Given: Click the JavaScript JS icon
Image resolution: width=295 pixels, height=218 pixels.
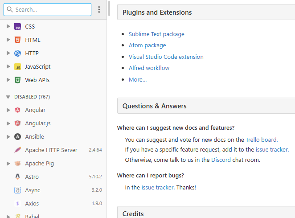Looking at the screenshot, I should coord(18,67).
